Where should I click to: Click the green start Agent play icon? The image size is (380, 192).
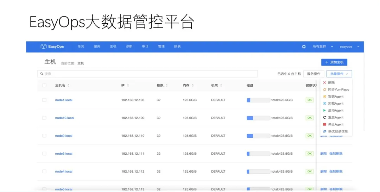pos(324,110)
